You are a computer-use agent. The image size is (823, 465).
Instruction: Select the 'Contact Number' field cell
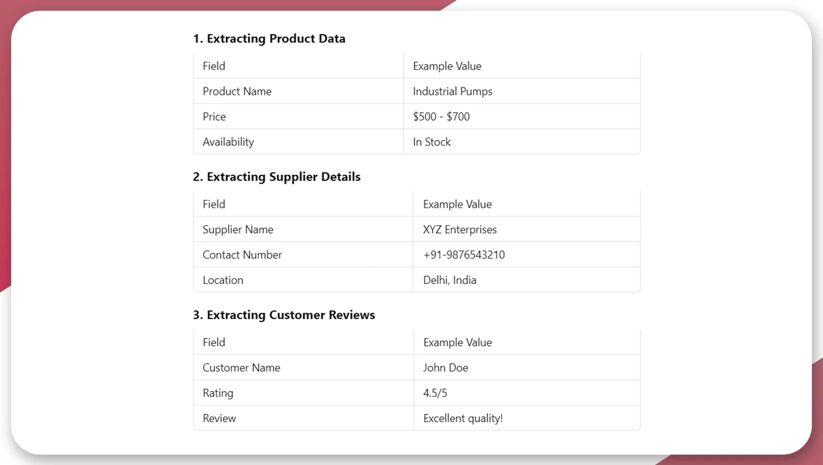point(242,255)
